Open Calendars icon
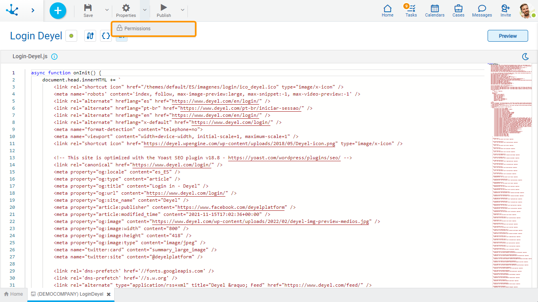Viewport: 538px width, 302px height. [435, 11]
